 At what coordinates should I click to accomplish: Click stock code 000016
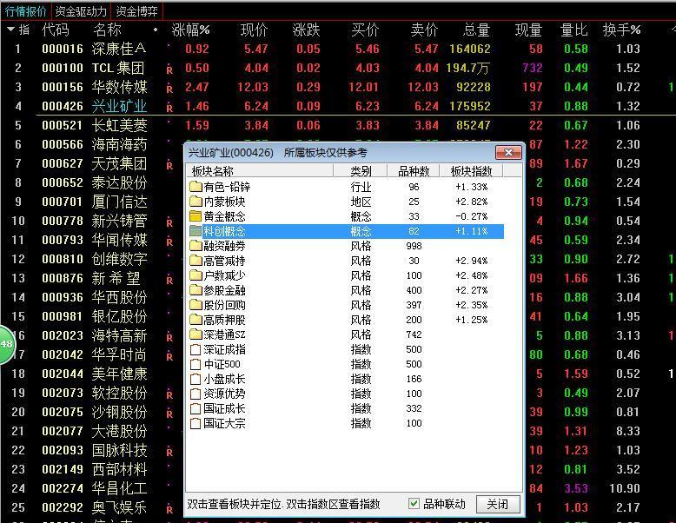(62, 49)
